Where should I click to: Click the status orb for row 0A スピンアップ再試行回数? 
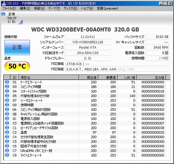pos(7,109)
